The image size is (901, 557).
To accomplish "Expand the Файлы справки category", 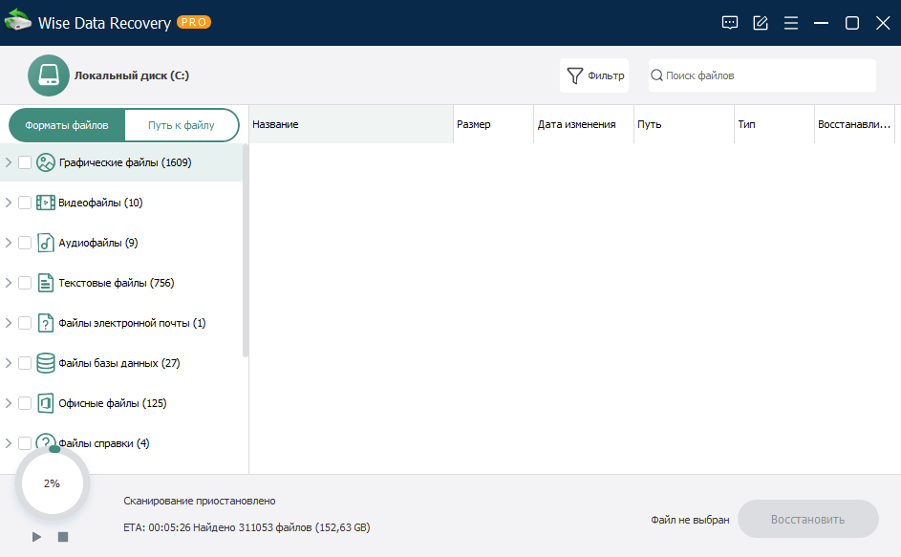I will pyautogui.click(x=9, y=443).
